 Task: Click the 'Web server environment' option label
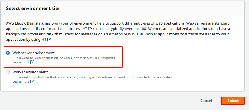[34, 53]
